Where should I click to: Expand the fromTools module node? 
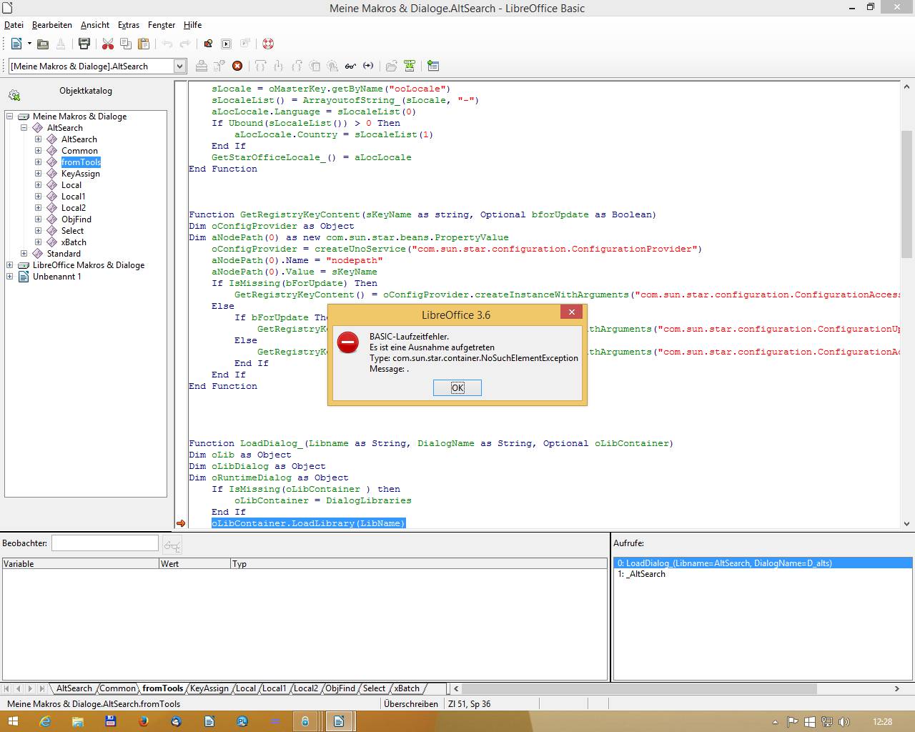[39, 162]
